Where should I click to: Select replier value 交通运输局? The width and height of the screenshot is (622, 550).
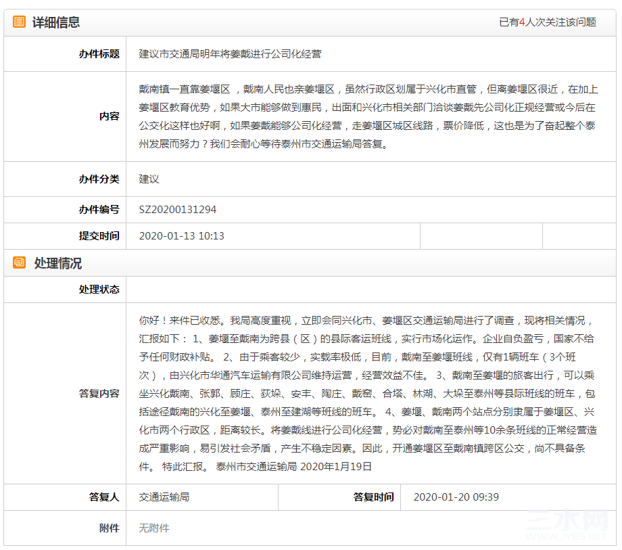coord(164,497)
